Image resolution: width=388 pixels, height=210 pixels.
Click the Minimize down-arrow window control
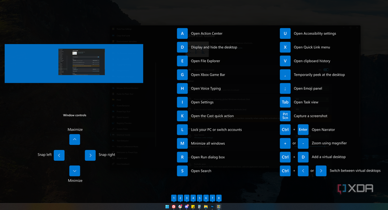(75, 171)
